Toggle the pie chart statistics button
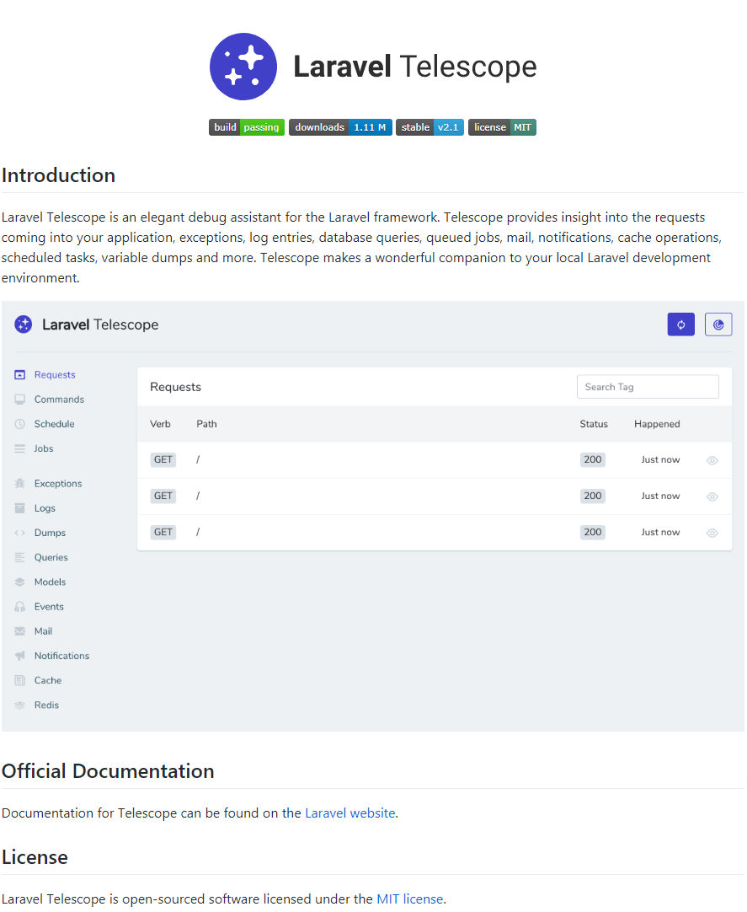 (718, 324)
